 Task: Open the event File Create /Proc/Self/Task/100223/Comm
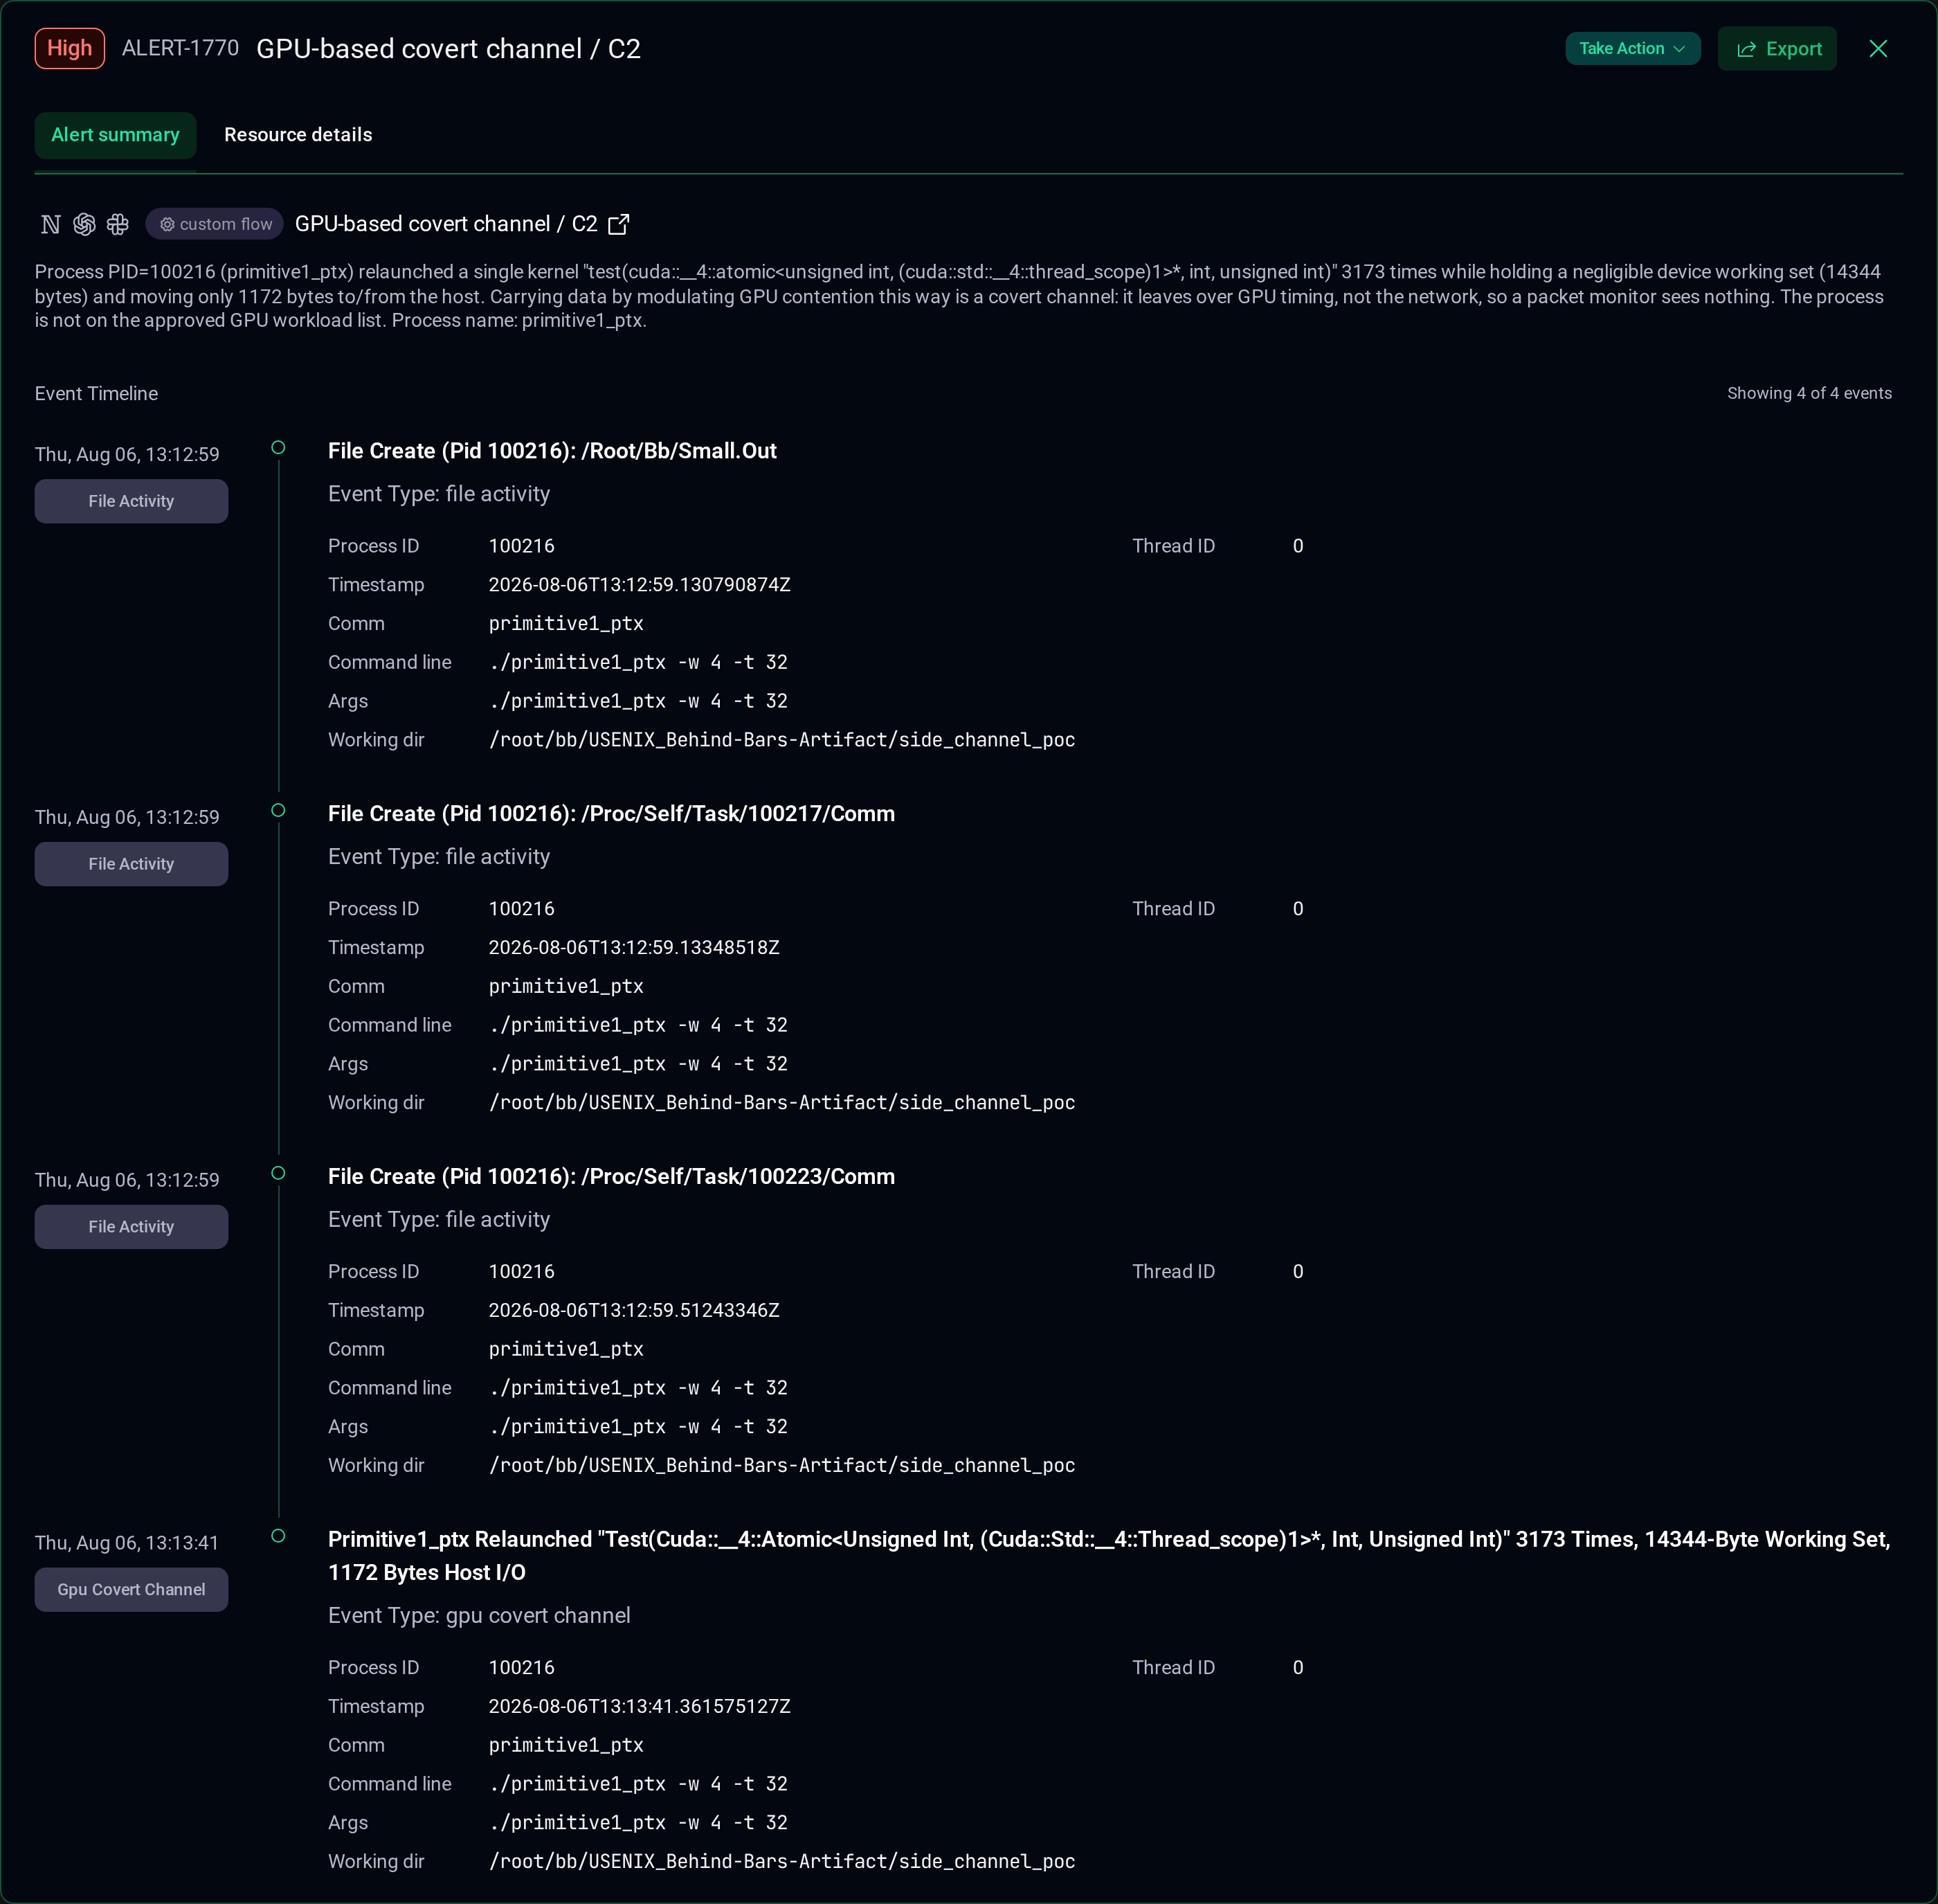(x=610, y=1177)
